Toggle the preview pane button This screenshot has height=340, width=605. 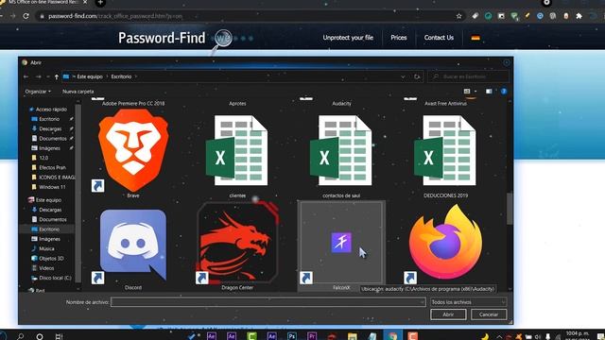[x=489, y=92]
